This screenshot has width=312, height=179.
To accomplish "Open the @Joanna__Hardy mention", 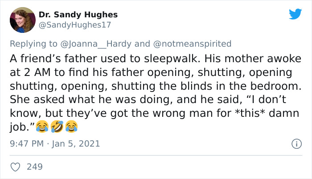I will click(x=96, y=44).
